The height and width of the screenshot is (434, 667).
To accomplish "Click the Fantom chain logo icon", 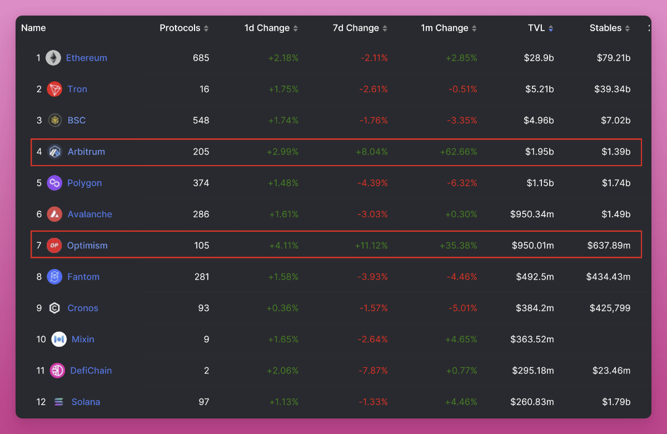I will [x=54, y=277].
